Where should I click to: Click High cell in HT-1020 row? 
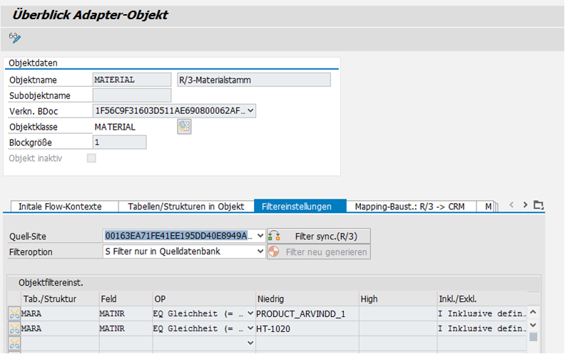pos(398,328)
